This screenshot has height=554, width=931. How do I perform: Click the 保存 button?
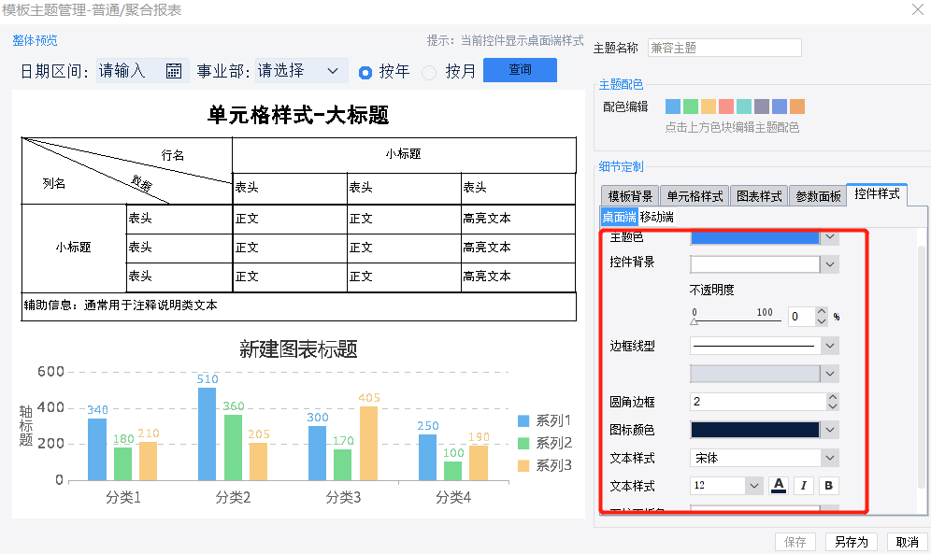pyautogui.click(x=795, y=542)
